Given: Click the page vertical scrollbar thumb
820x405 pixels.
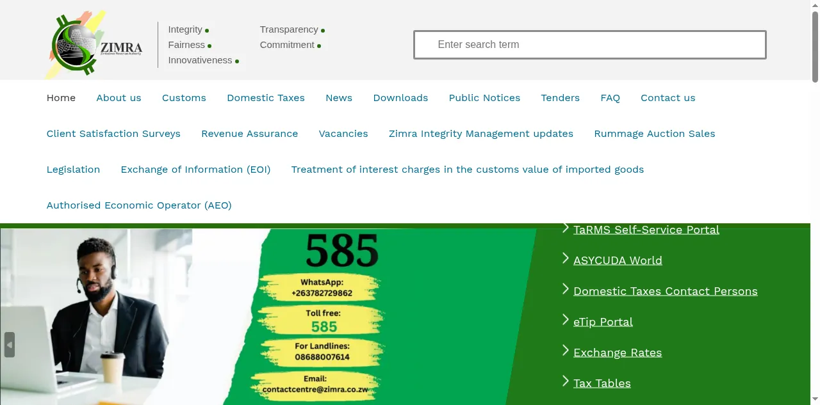Looking at the screenshot, I should tap(815, 46).
